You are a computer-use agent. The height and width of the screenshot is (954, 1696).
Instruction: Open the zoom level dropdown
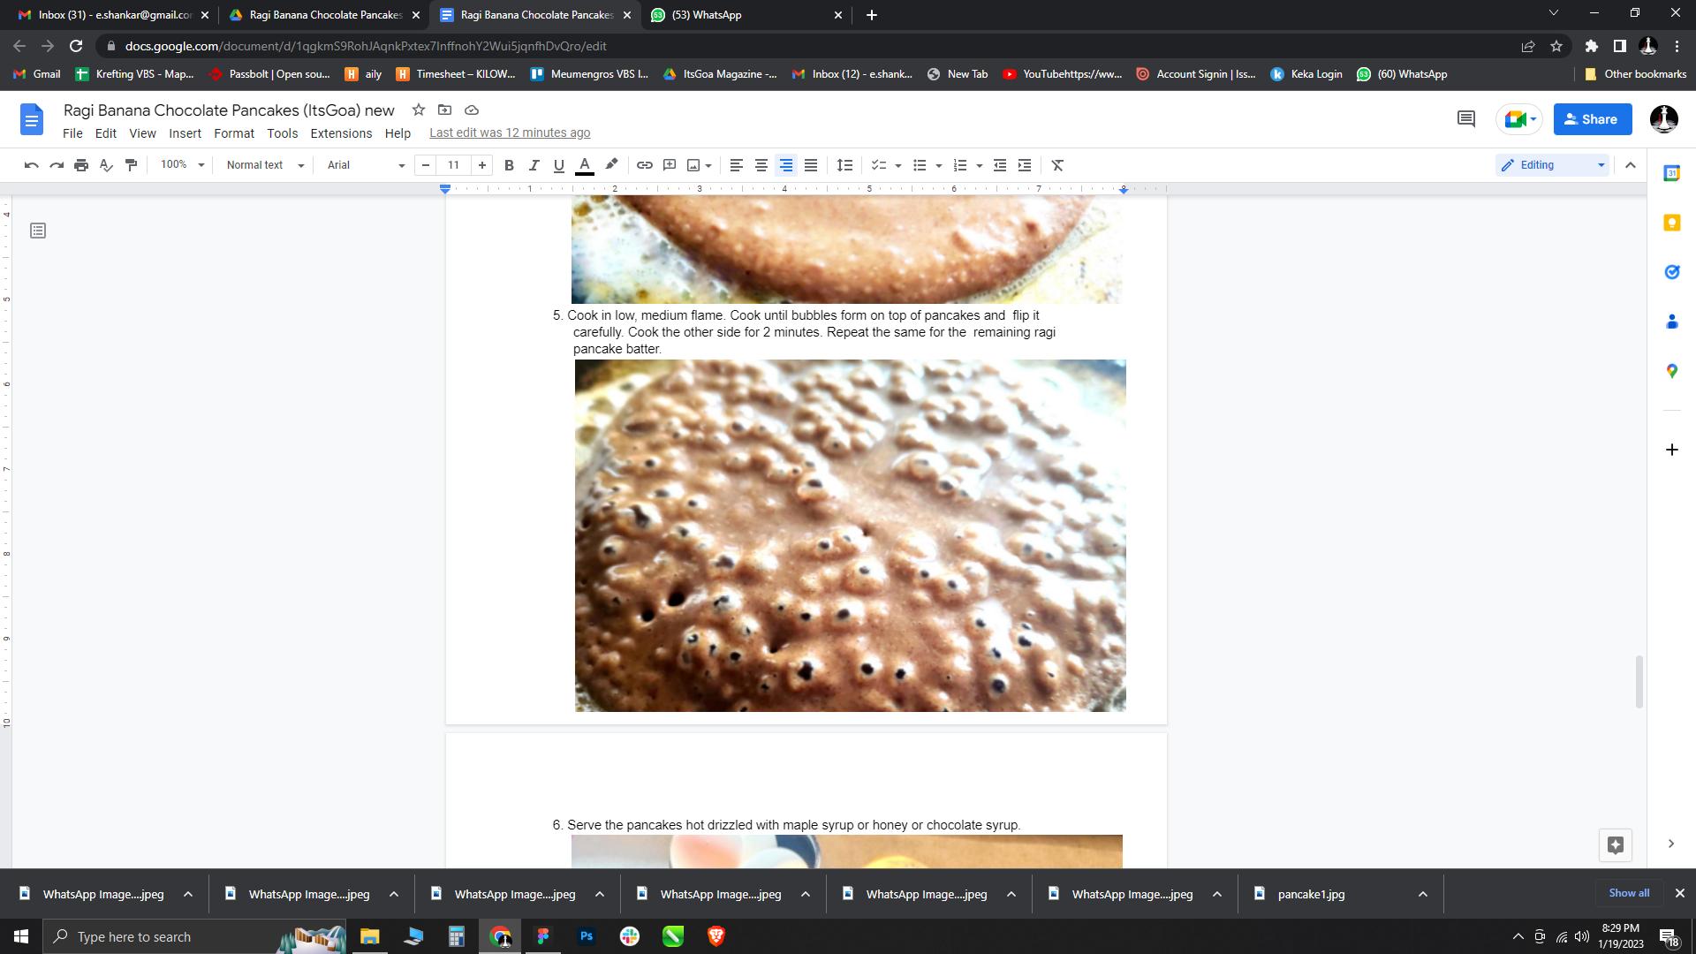(182, 165)
